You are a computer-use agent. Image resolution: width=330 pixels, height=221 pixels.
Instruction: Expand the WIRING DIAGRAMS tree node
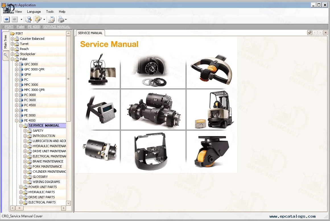[x=25, y=182]
